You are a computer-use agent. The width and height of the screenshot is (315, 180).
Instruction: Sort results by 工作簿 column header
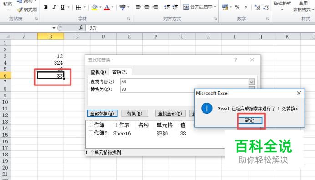[97, 125]
